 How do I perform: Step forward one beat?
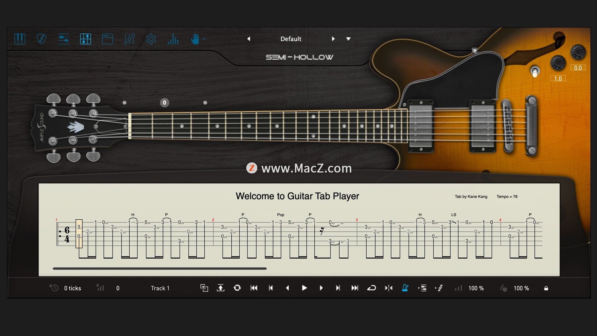click(x=321, y=288)
